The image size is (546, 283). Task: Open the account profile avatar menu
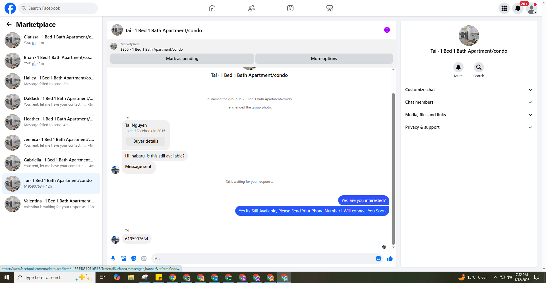point(531,8)
